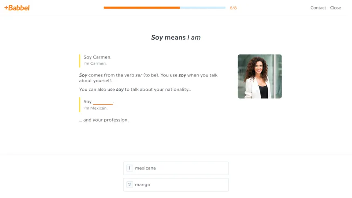Click the text ... and your profession.
This screenshot has width=352, height=198.
pos(104,120)
